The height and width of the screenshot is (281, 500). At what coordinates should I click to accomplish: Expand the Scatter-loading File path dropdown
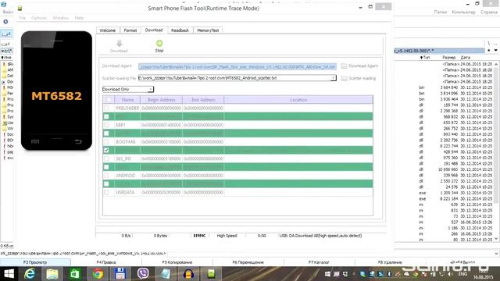[x=333, y=78]
